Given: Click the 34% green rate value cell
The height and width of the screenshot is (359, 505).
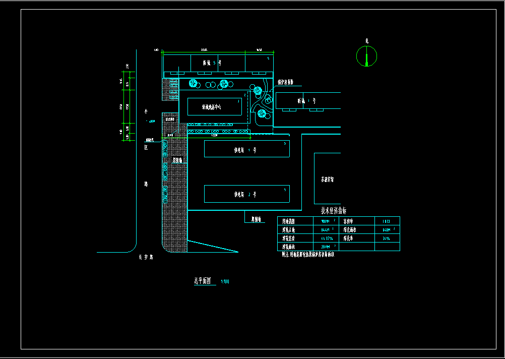Looking at the screenshot, I should click(387, 238).
